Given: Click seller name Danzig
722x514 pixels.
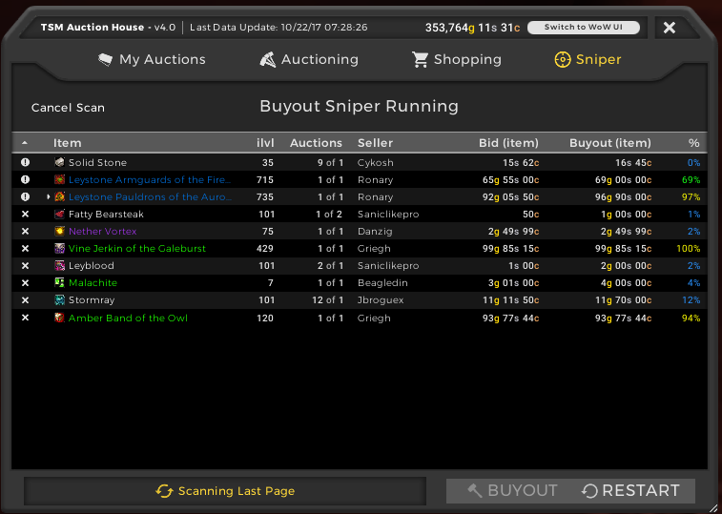Looking at the screenshot, I should 375,231.
